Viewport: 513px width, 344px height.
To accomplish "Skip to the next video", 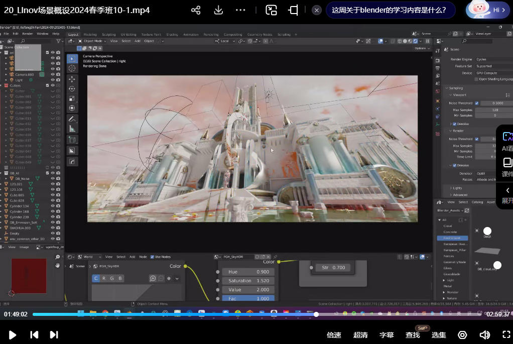I will pyautogui.click(x=54, y=334).
